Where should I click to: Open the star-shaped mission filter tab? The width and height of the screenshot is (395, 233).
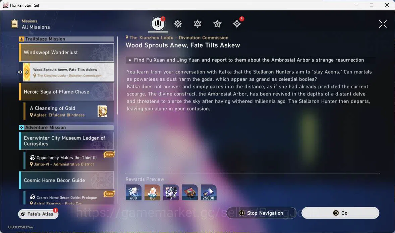pyautogui.click(x=217, y=24)
